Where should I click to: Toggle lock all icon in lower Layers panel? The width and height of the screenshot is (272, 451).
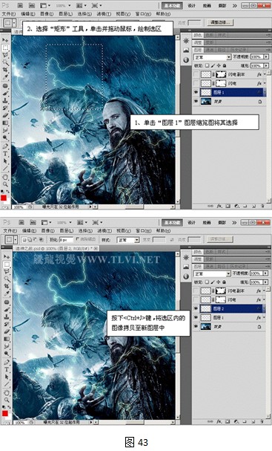click(225, 282)
